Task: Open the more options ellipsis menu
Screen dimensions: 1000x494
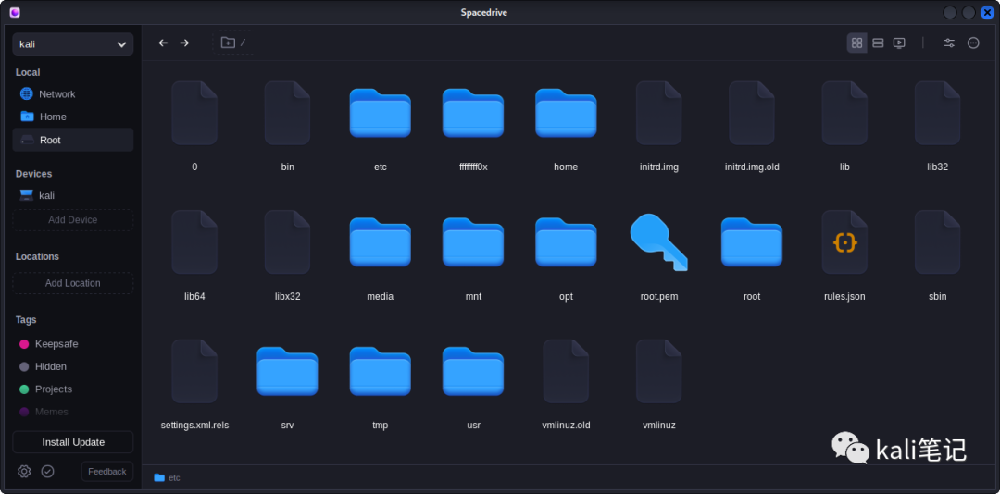Action: [x=973, y=43]
